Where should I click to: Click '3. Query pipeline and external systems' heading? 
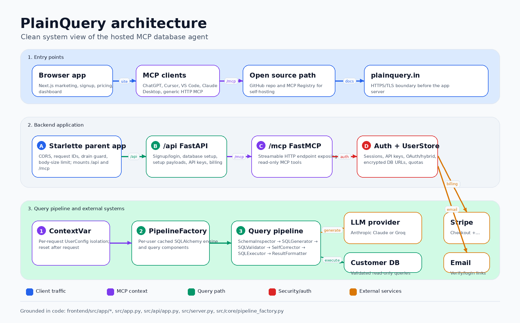pyautogui.click(x=76, y=209)
